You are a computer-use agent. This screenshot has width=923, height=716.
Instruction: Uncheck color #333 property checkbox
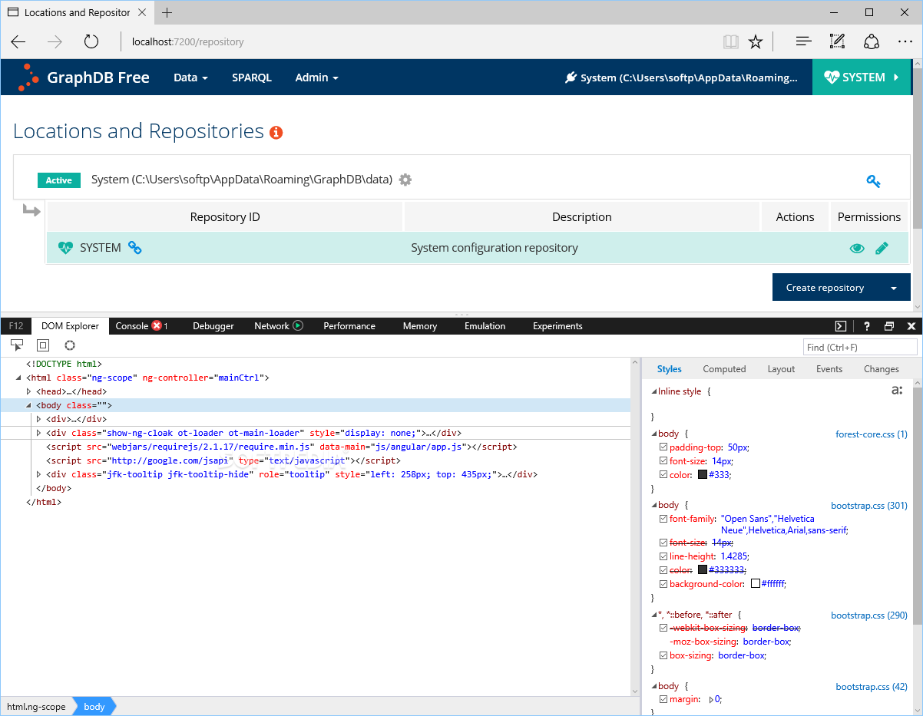[663, 475]
